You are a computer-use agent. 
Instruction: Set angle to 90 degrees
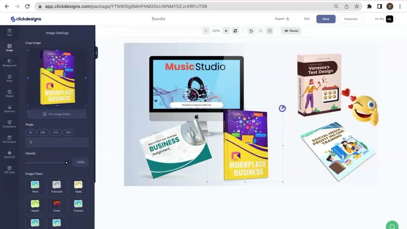(31, 132)
